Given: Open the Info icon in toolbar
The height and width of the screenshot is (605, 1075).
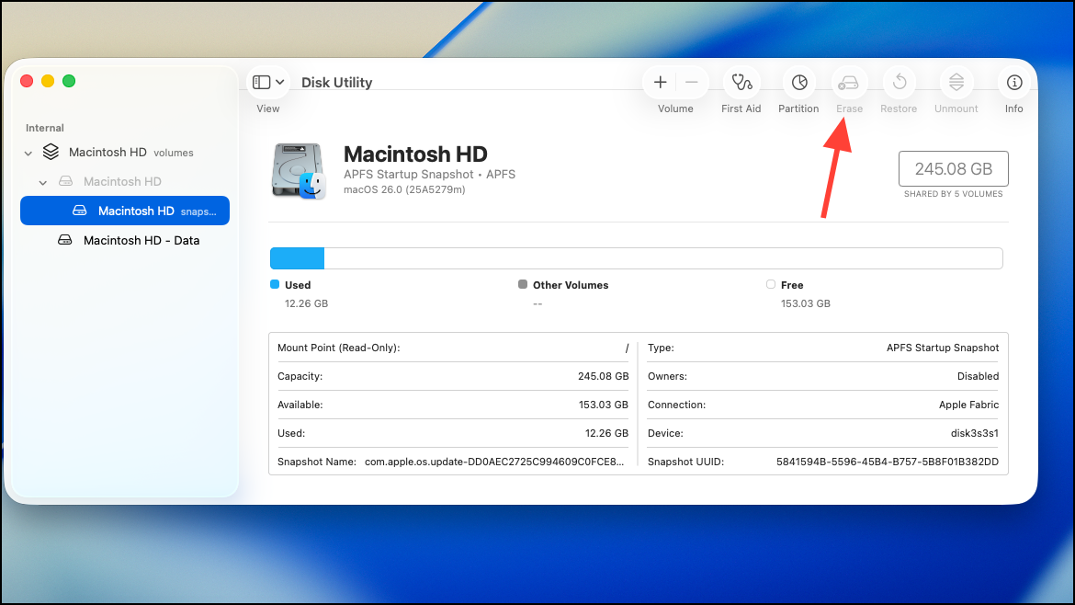Looking at the screenshot, I should (1014, 83).
